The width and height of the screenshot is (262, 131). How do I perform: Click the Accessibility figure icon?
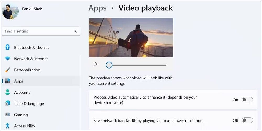[8, 126]
